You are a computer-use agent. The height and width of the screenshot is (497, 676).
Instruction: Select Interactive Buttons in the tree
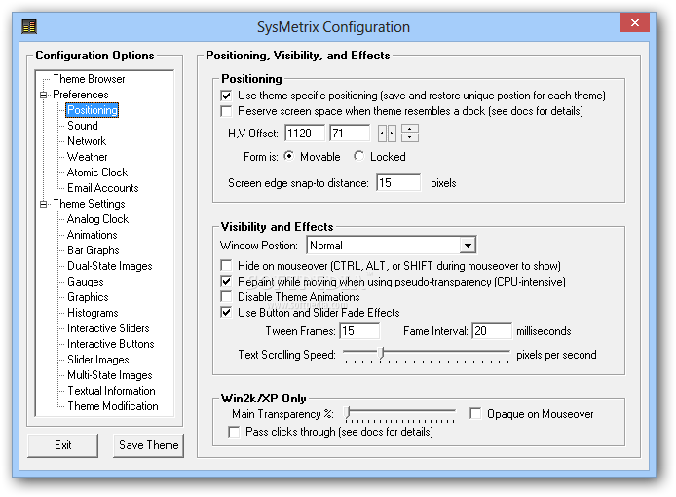click(x=110, y=344)
